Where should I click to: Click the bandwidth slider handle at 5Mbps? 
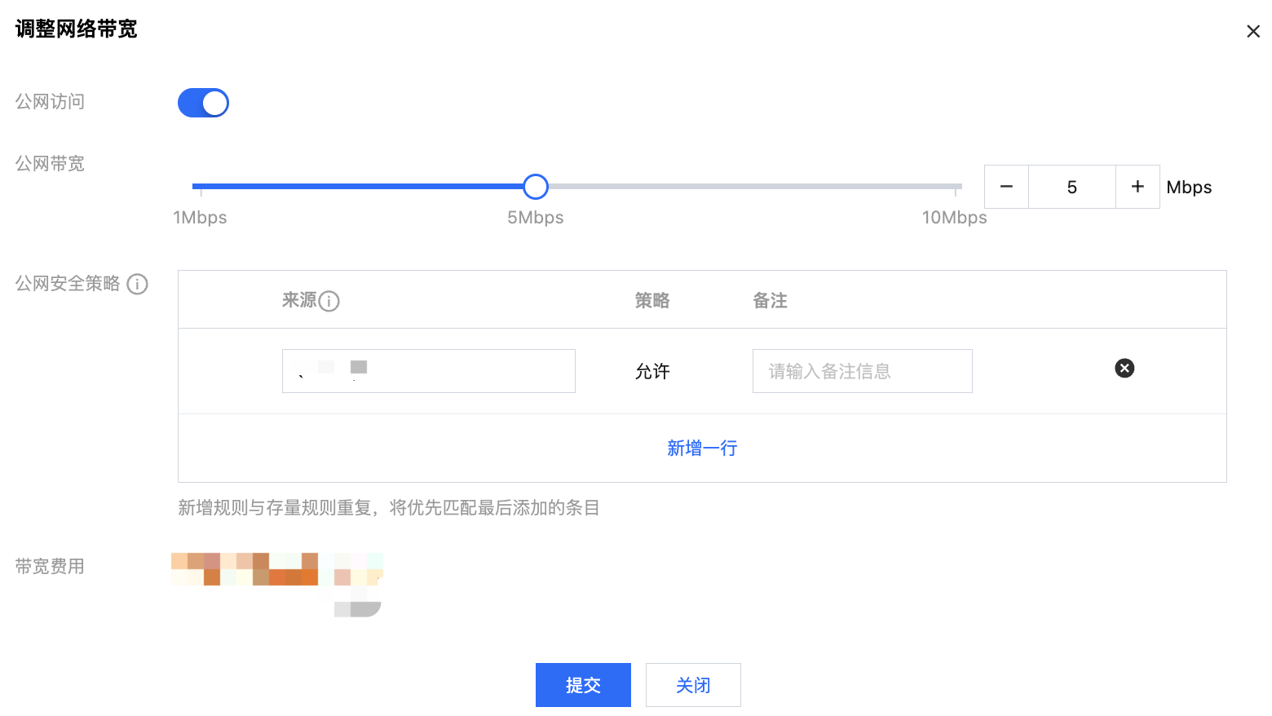coord(536,187)
